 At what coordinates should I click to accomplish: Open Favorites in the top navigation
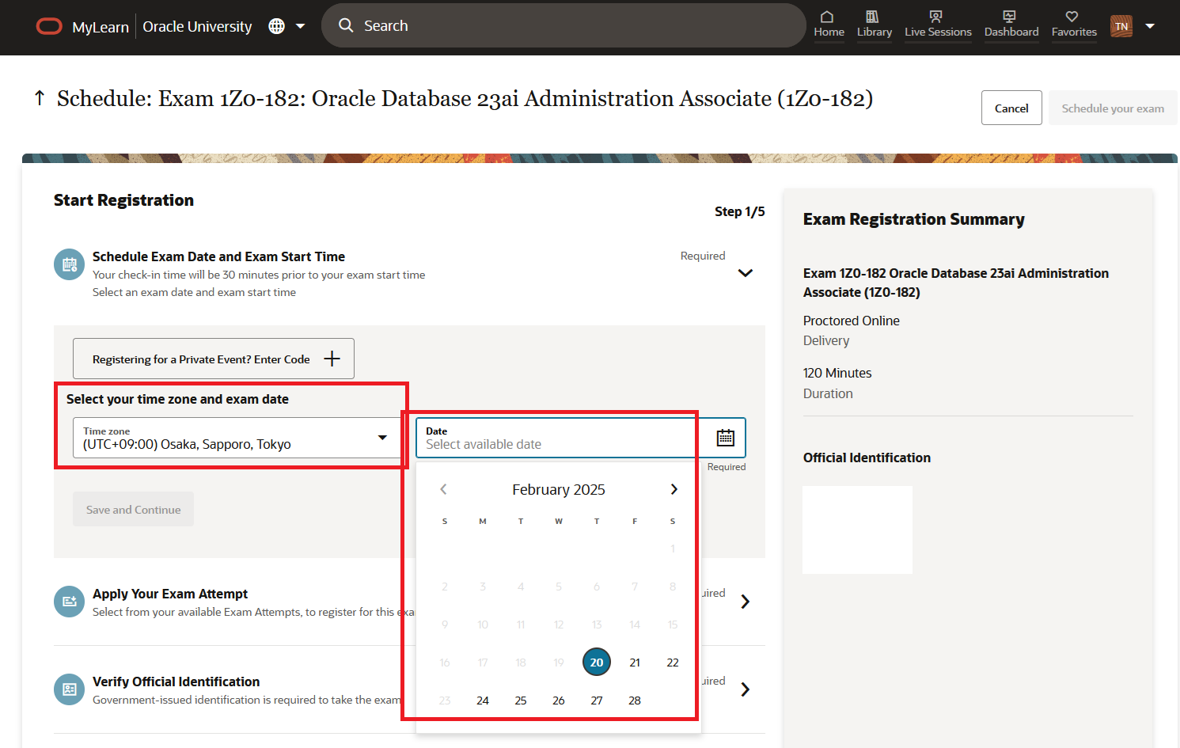pyautogui.click(x=1074, y=25)
